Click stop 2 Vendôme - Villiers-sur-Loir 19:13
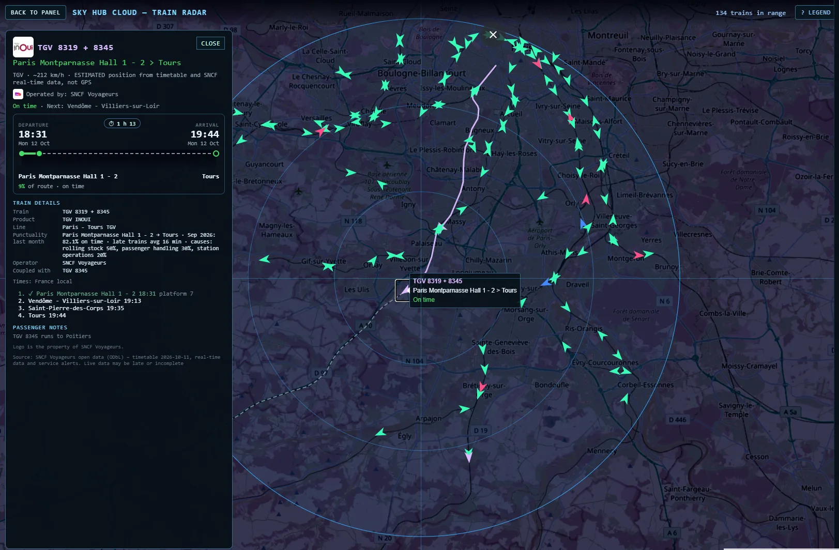839x550 pixels. coord(80,301)
